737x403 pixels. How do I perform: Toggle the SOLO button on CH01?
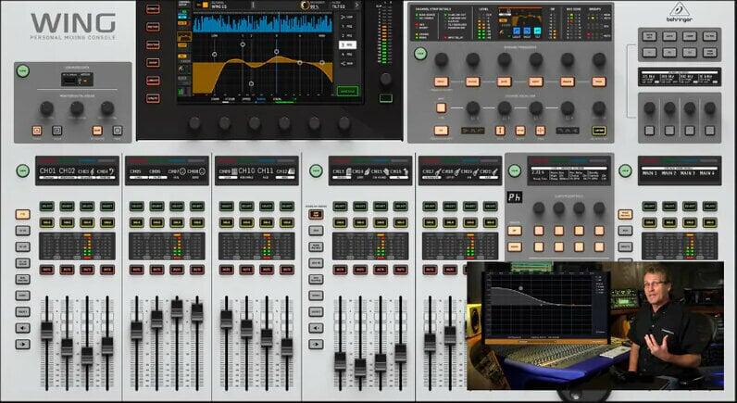point(46,222)
